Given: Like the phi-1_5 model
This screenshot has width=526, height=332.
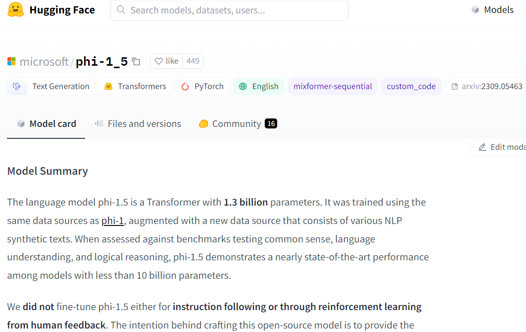Looking at the screenshot, I should [167, 61].
